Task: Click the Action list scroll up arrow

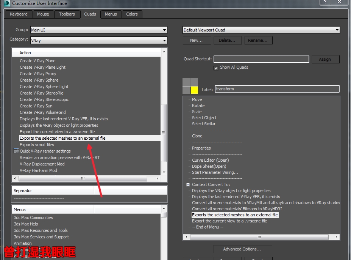Action: (x=164, y=52)
